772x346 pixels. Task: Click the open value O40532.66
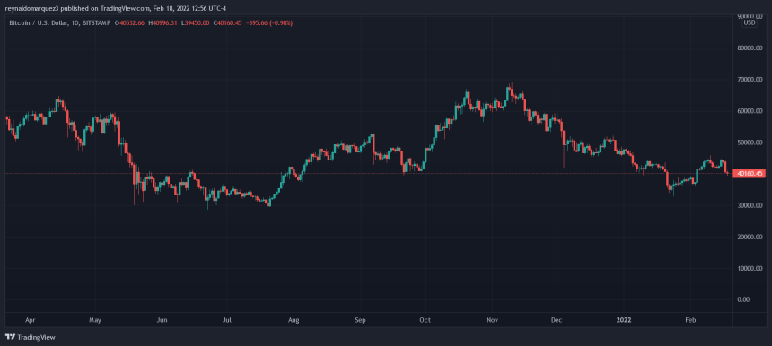[129, 22]
